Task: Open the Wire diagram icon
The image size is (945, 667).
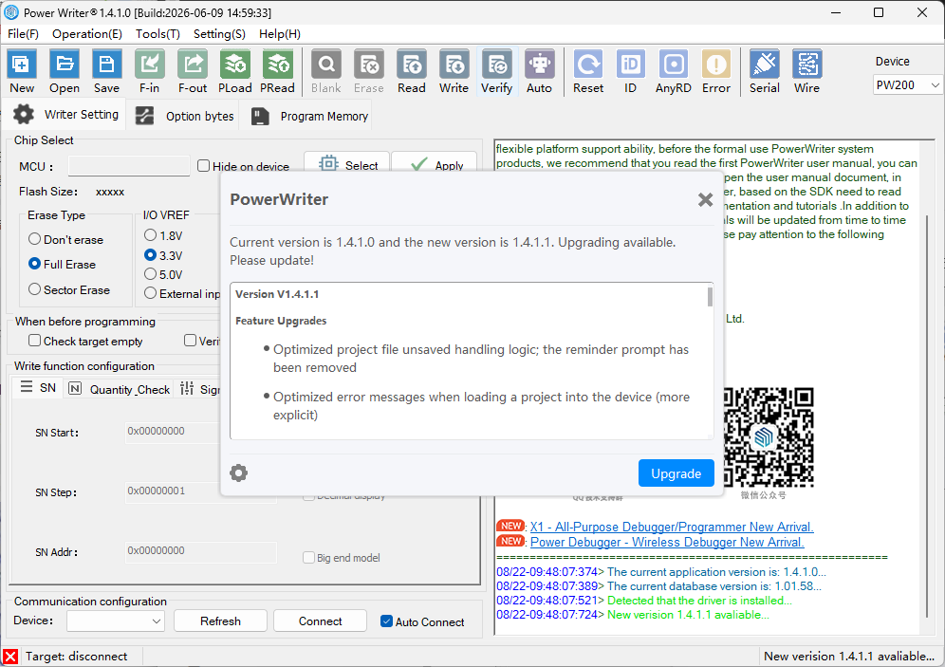Action: (807, 71)
